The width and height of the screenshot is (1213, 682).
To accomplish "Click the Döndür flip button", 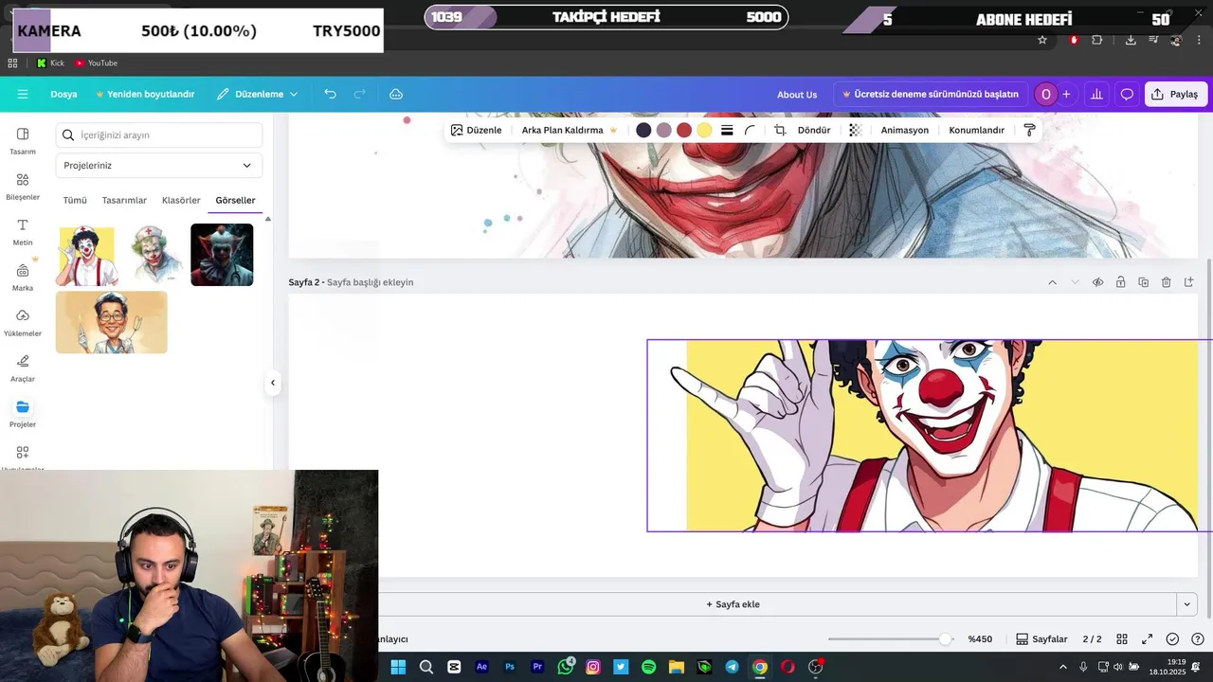I will click(x=814, y=130).
